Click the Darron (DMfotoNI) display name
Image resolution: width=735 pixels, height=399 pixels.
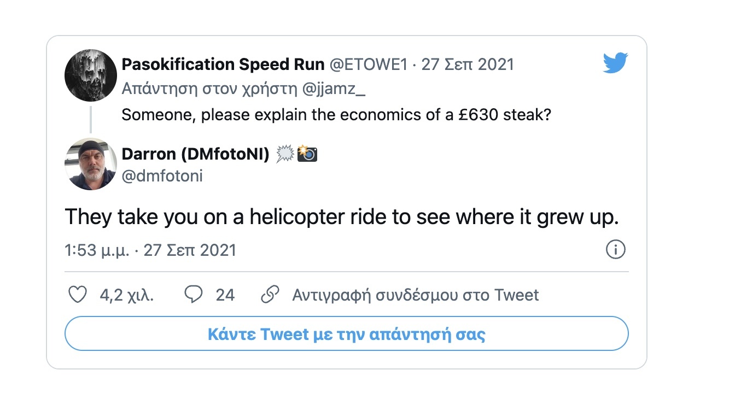point(195,155)
